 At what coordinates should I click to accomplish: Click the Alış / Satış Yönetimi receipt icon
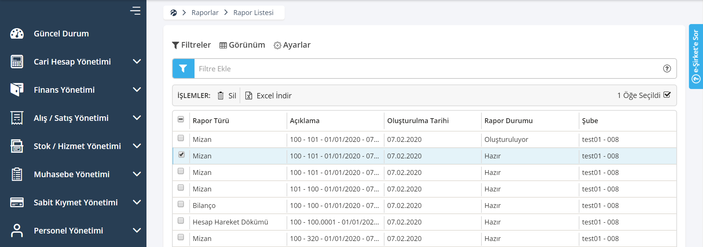pyautogui.click(x=17, y=118)
